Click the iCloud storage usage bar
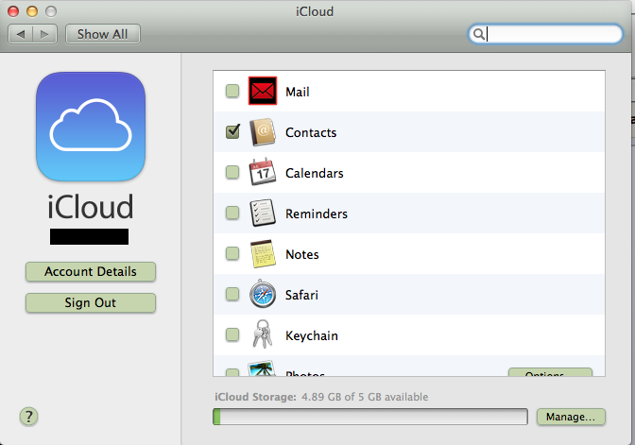Viewport: 635px width, 445px height. (x=370, y=417)
